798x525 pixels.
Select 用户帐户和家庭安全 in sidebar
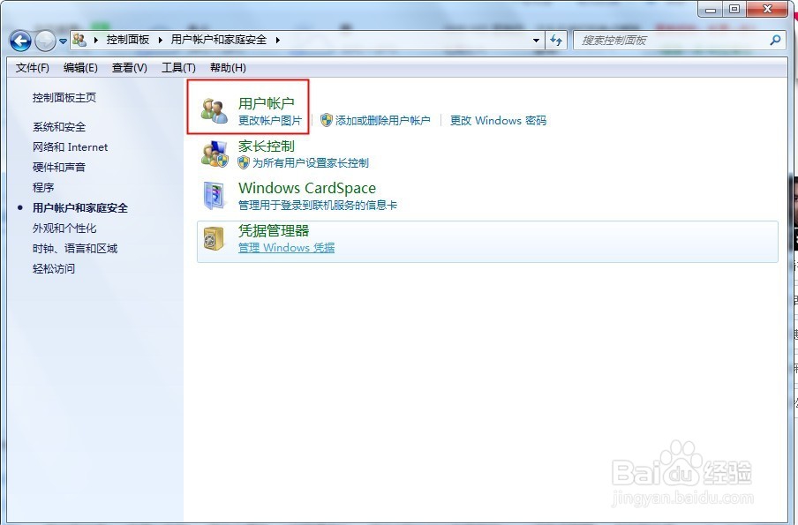pyautogui.click(x=80, y=207)
